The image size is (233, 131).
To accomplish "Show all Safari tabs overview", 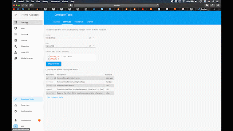I will click(218, 5).
